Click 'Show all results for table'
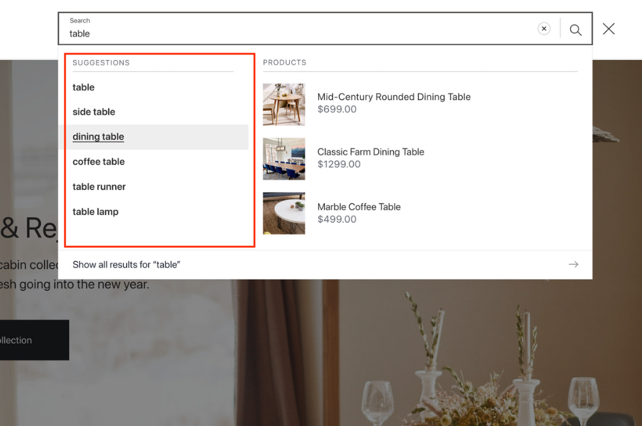Screen dimensions: 642x426 (126, 264)
